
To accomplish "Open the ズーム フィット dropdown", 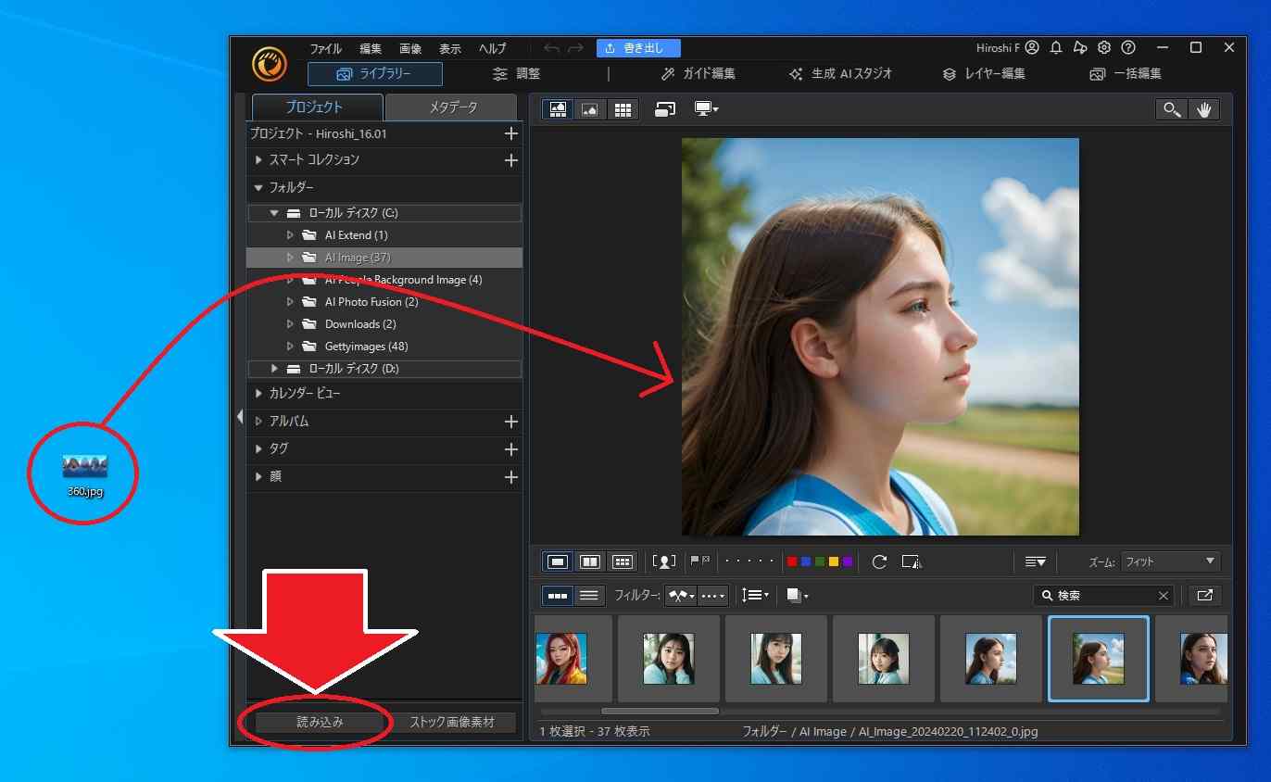I will click(x=1170, y=561).
